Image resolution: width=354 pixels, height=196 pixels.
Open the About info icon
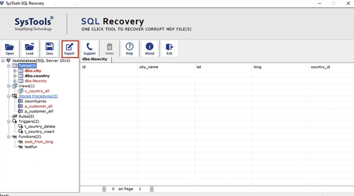[x=149, y=46]
